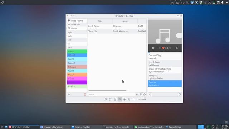Skip to the previous track in player

[x=160, y=48]
